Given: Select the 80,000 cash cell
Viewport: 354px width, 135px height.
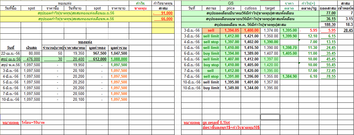Looking at the screenshot, I should tap(31, 53).
